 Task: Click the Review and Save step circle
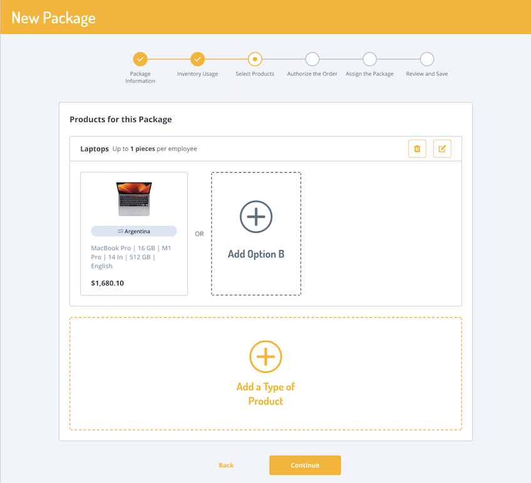tap(426, 59)
